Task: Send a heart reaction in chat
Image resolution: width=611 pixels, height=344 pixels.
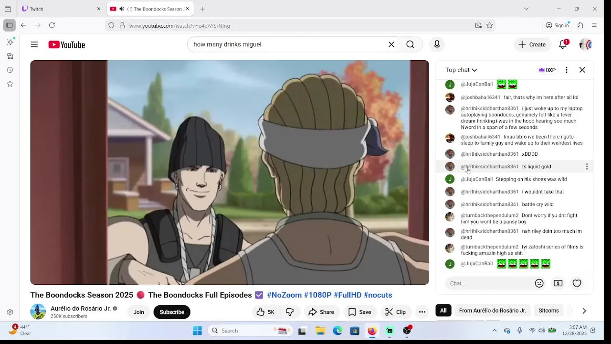Action: [x=577, y=283]
